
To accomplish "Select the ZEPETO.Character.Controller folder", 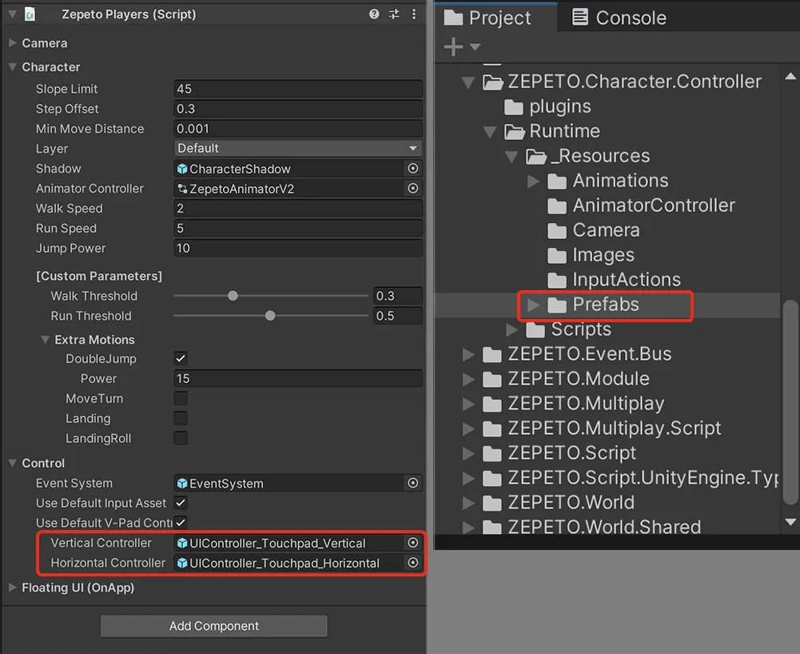I will [635, 82].
